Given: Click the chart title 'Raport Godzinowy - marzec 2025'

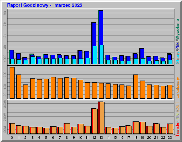Looking at the screenshot, I should (x=45, y=5).
